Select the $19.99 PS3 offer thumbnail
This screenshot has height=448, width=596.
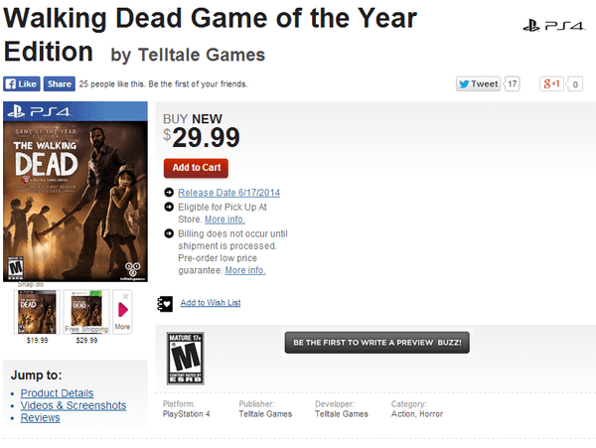point(38,312)
